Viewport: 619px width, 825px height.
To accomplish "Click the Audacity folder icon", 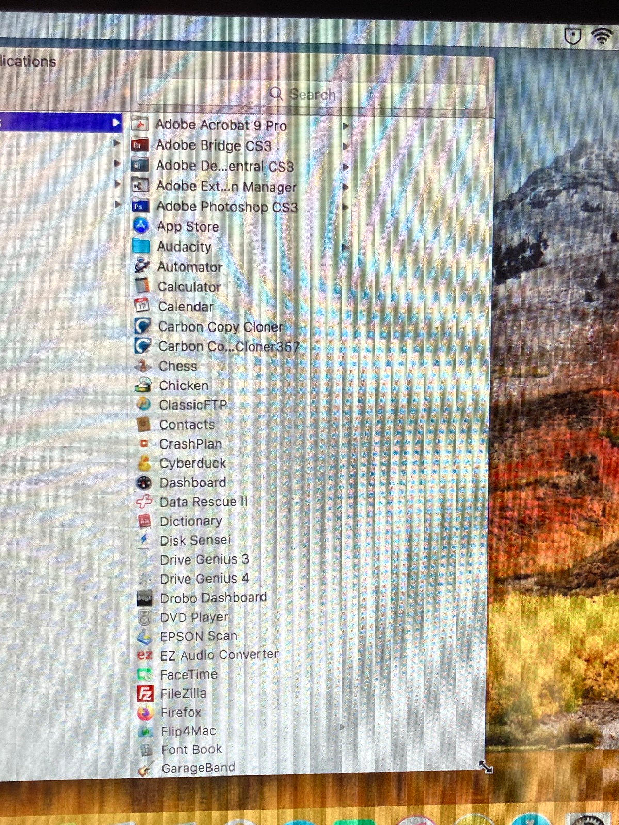I will 141,246.
